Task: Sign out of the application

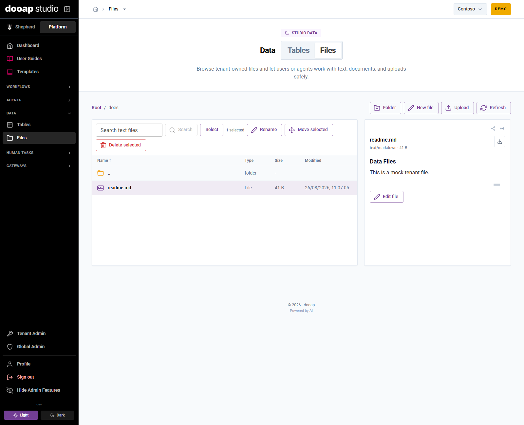Action: coord(39,377)
